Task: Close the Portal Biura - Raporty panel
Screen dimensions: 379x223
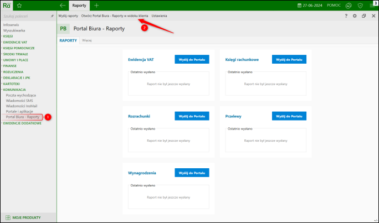Action: point(373,16)
